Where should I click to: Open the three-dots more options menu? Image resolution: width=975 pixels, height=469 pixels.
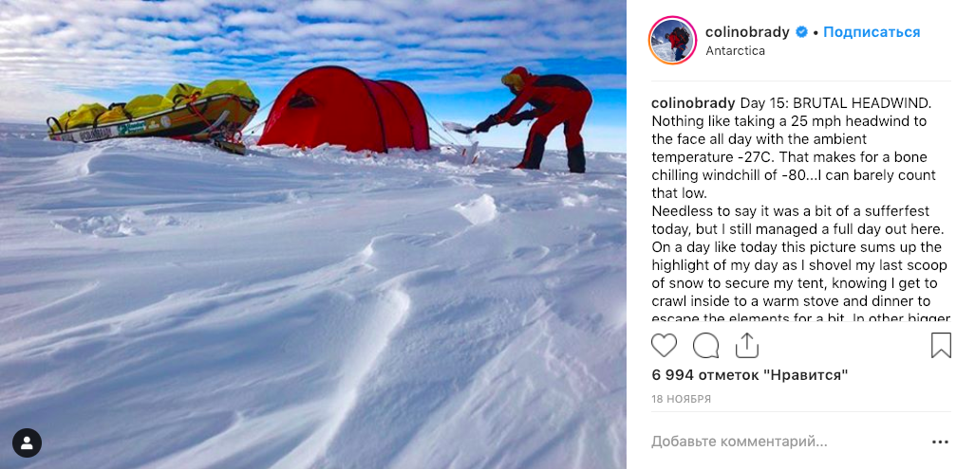point(940,442)
